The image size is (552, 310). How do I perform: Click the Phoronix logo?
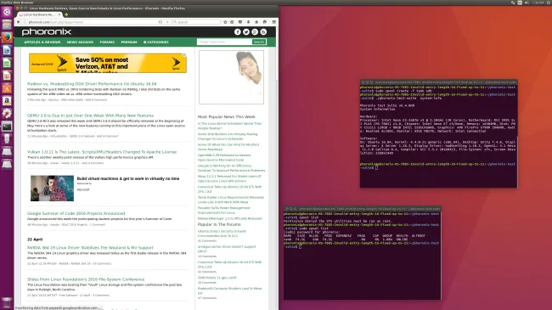pos(47,32)
